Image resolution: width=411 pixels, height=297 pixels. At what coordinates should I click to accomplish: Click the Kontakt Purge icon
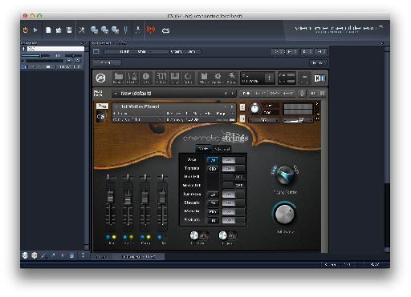(231, 78)
